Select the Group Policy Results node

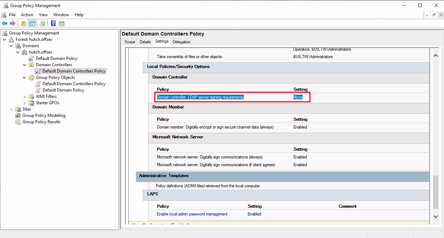(42, 122)
